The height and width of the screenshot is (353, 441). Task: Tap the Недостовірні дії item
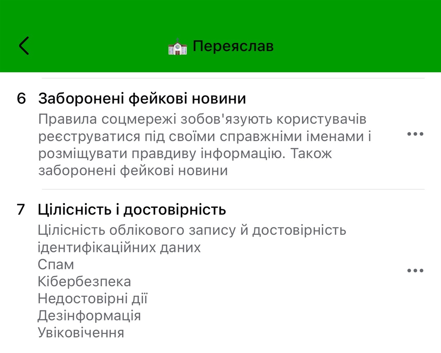click(x=92, y=298)
